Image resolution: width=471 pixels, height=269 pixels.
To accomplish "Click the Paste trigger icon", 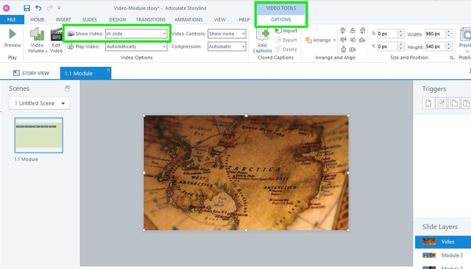I will [x=466, y=103].
